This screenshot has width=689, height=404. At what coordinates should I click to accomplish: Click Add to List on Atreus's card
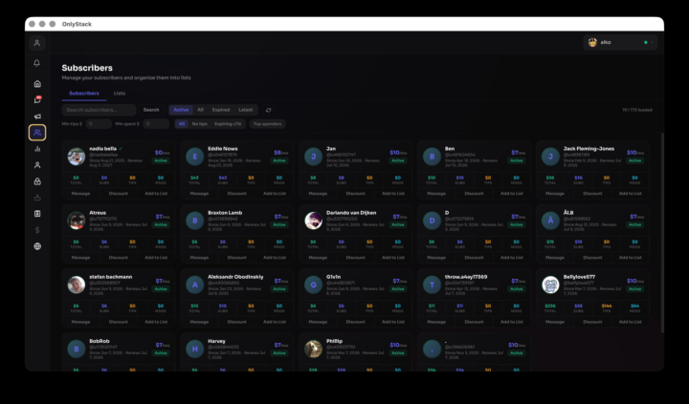[156, 258]
